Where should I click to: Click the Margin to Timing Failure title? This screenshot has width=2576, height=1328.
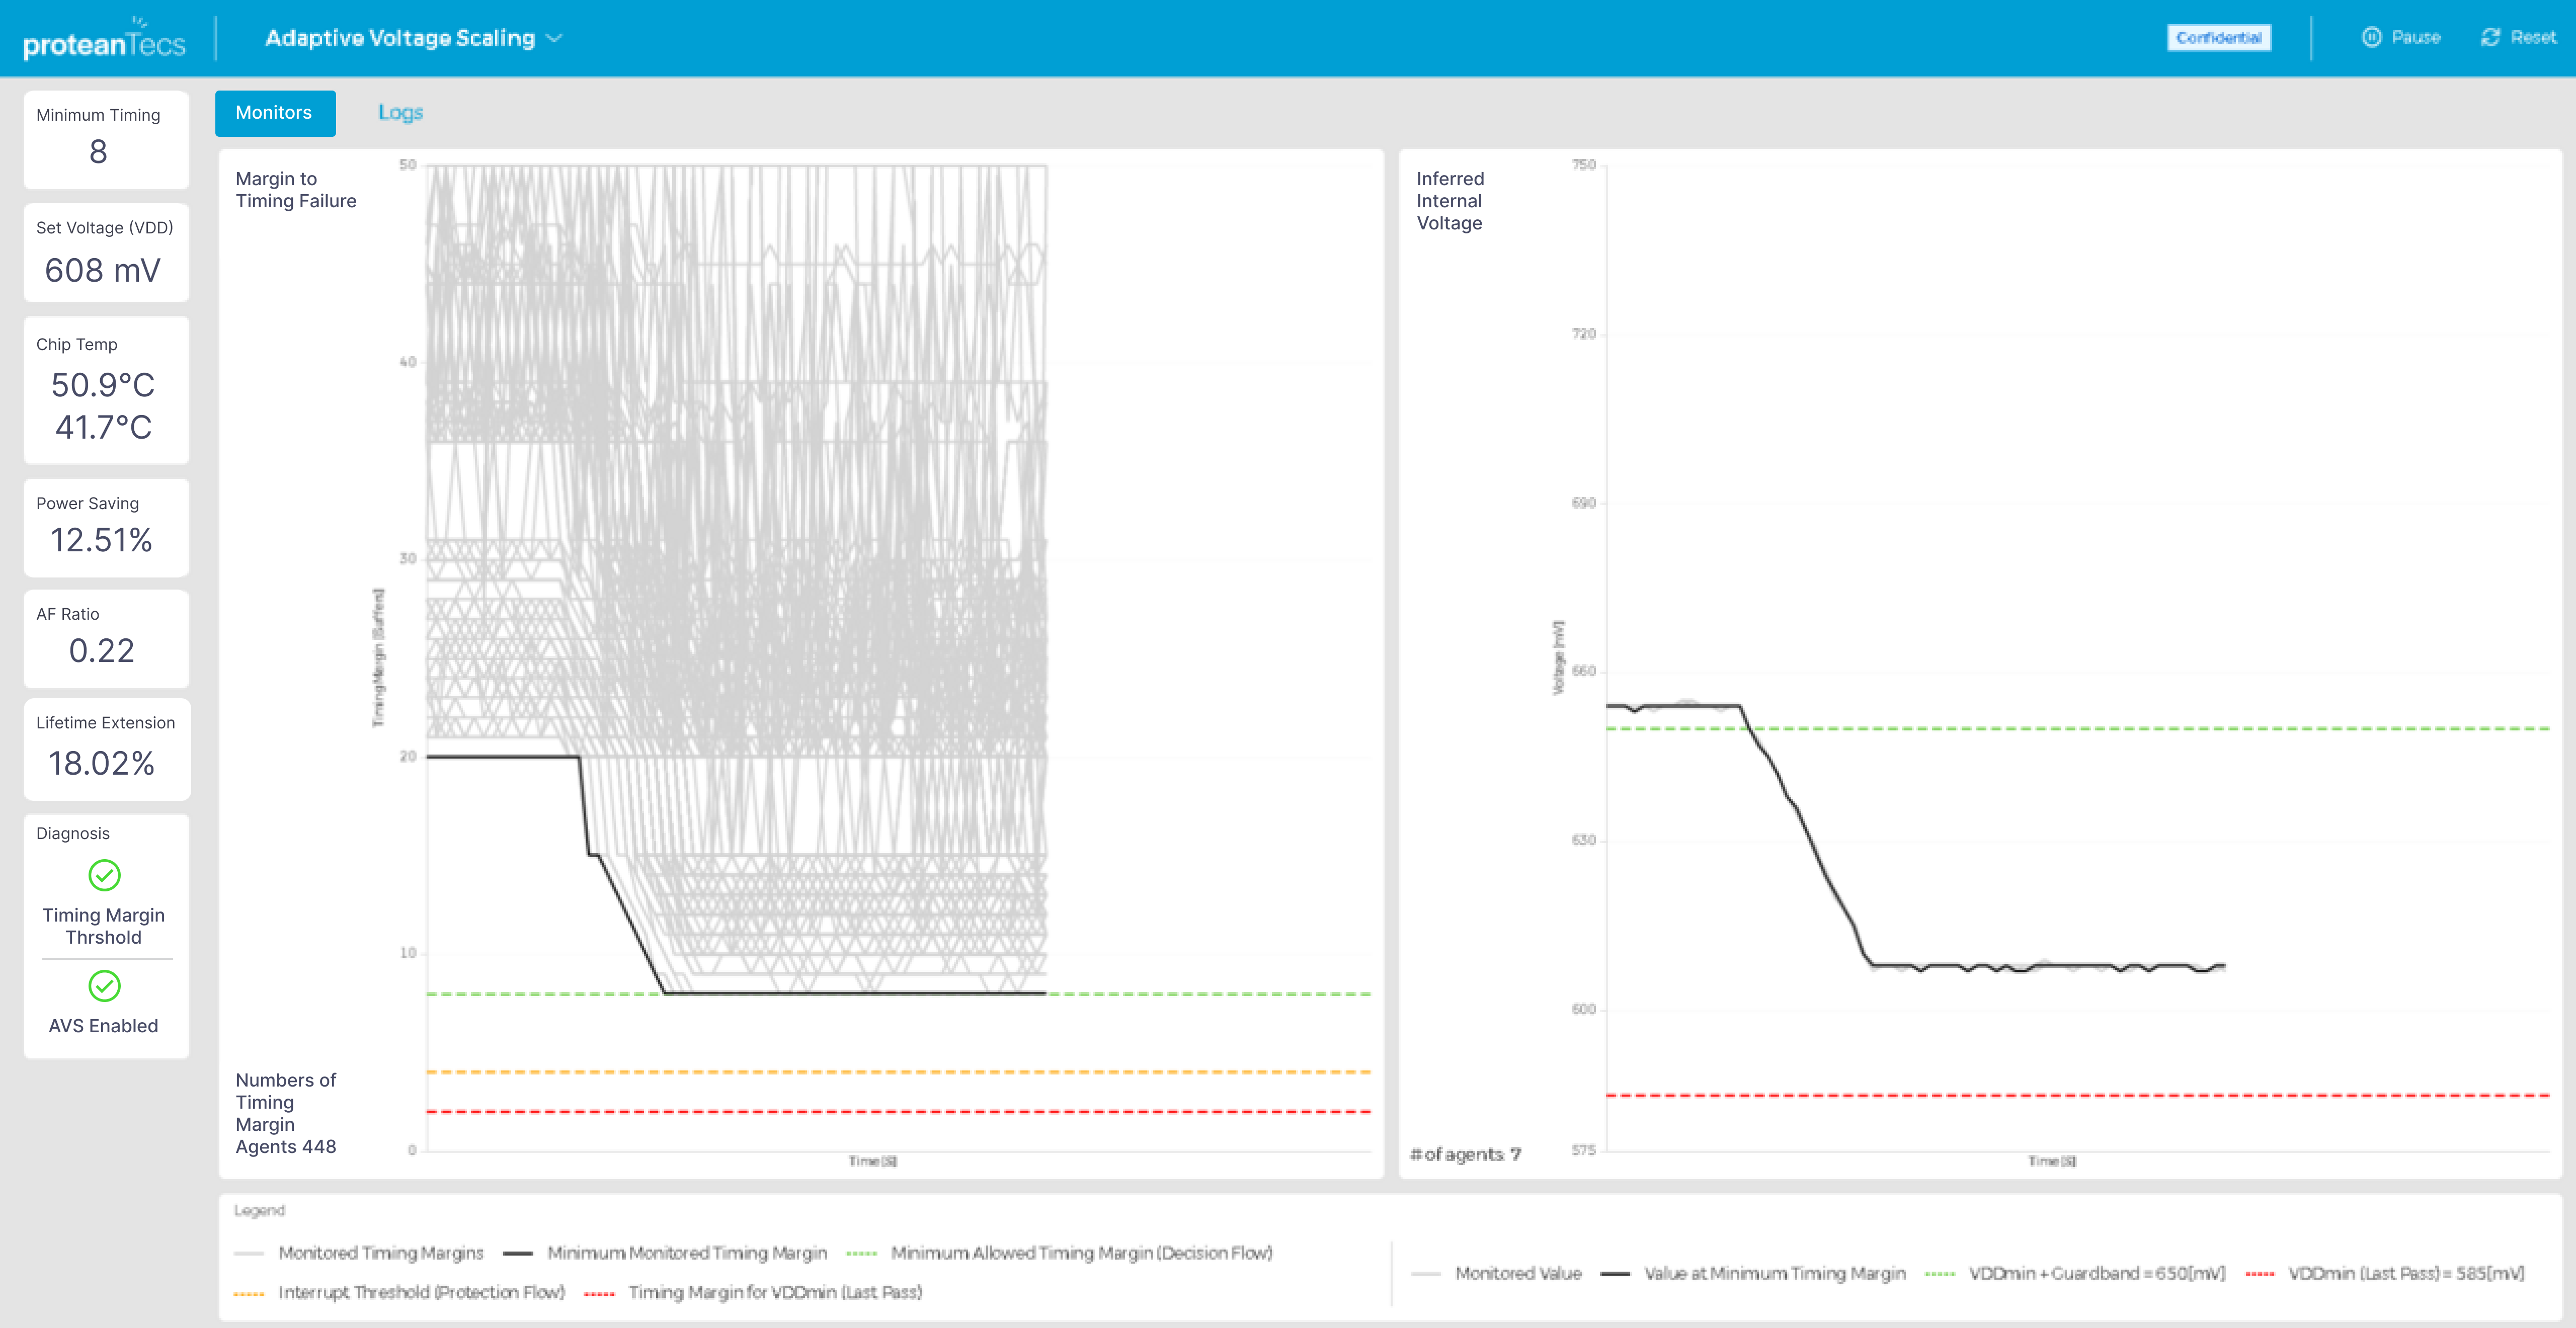(x=295, y=190)
